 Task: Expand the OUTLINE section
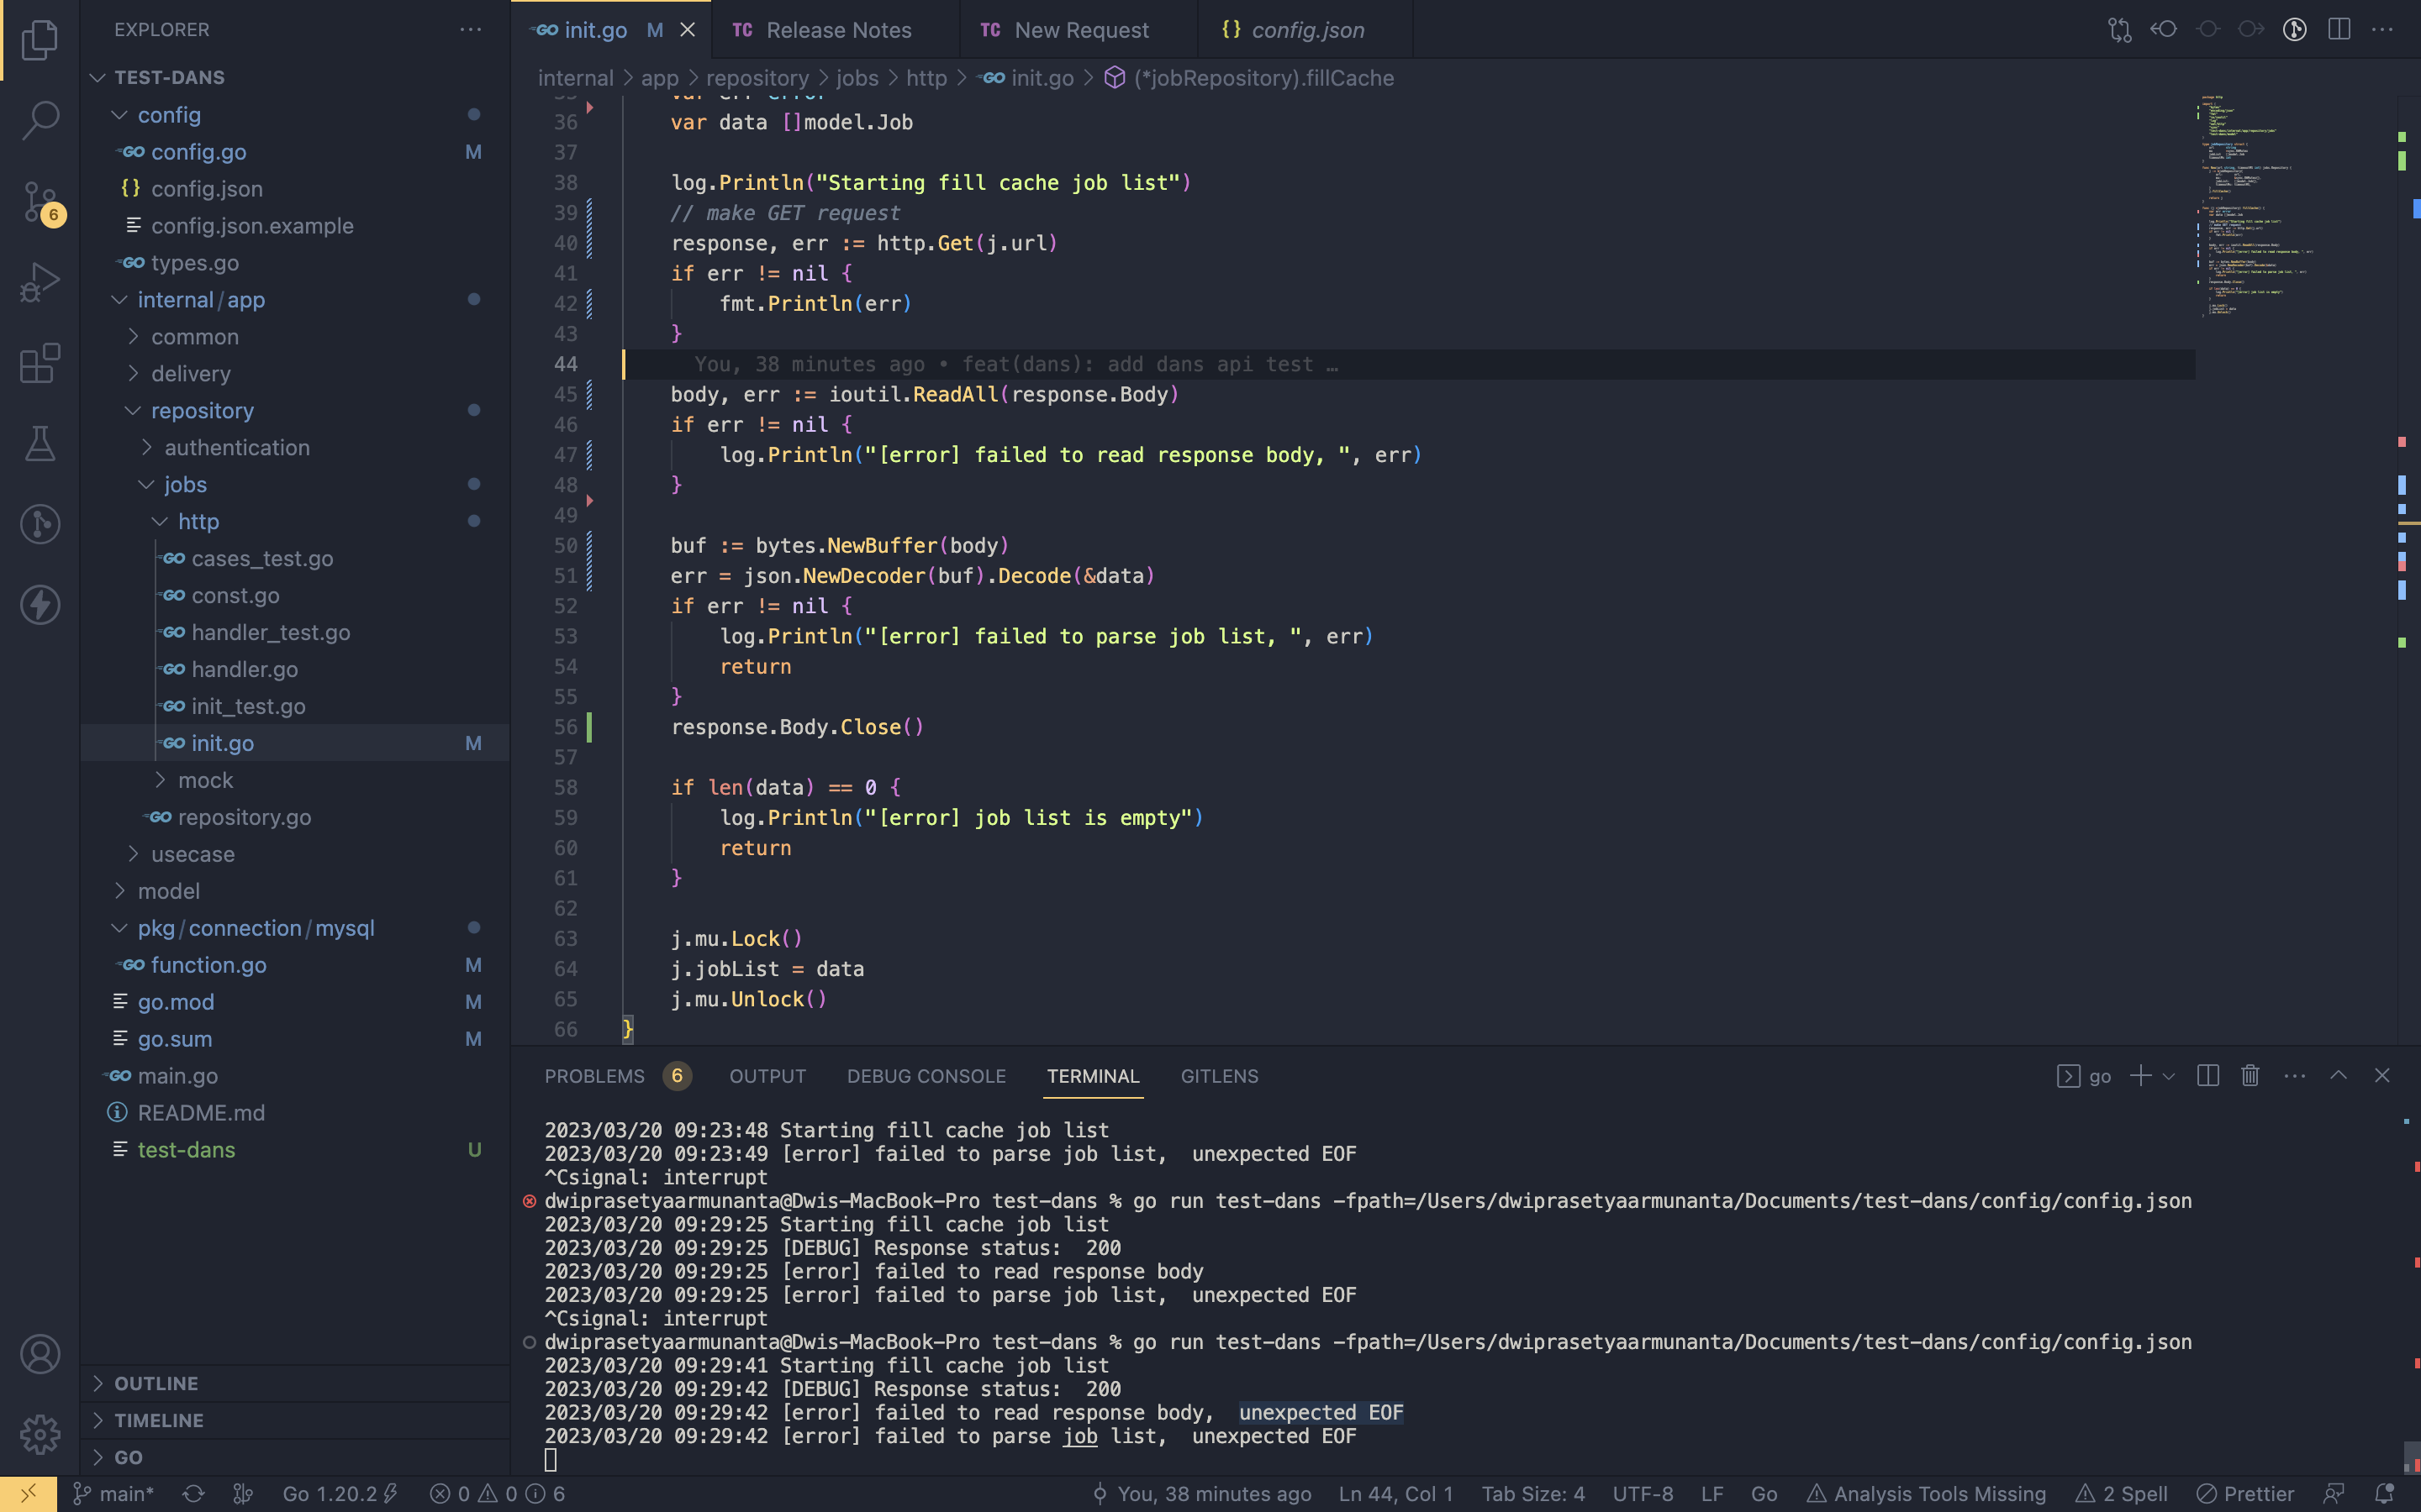tap(155, 1383)
